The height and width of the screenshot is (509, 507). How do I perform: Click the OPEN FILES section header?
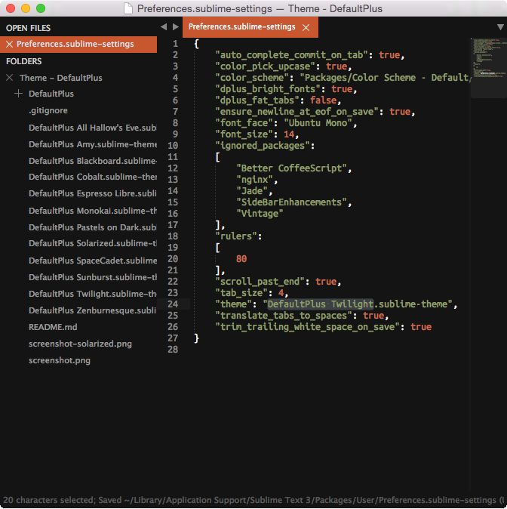click(28, 28)
